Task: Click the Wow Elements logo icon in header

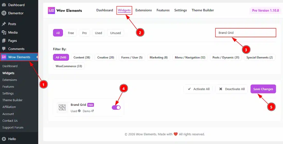Action: coord(51,11)
